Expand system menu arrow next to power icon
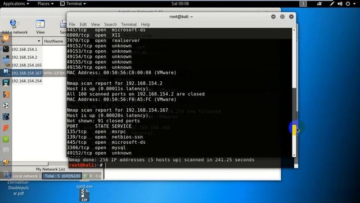The height and width of the screenshot is (203, 360). 354,4
